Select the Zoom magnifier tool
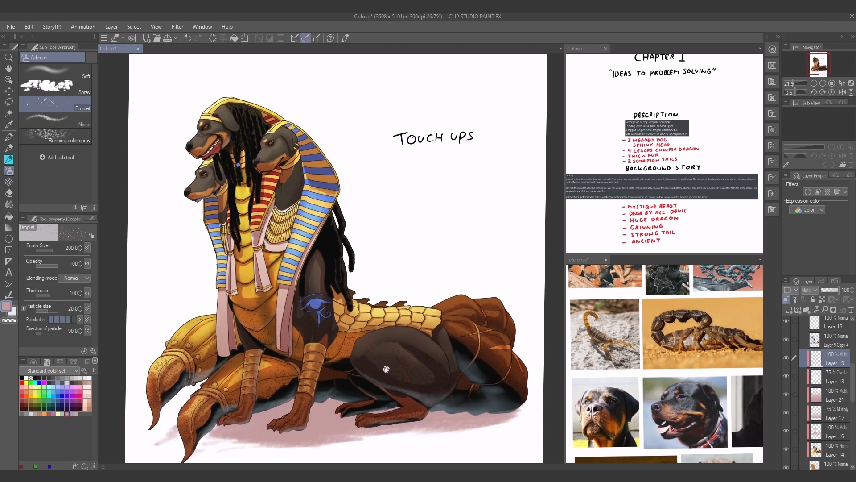 [x=8, y=58]
